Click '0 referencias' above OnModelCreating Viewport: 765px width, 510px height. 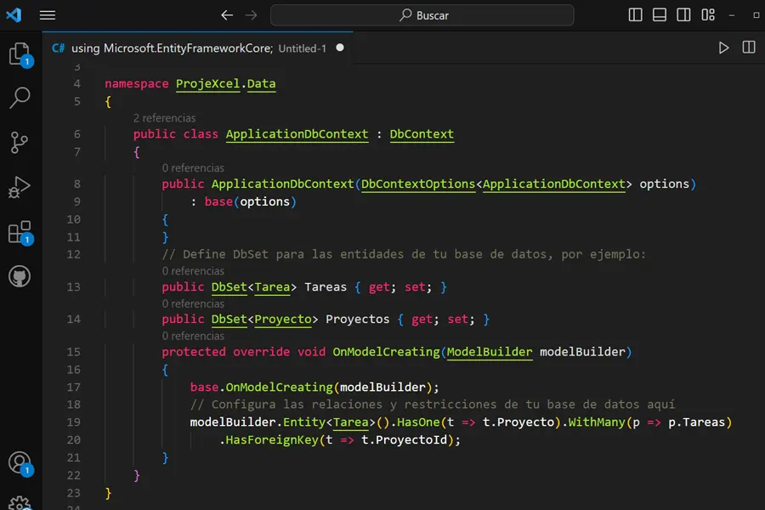pyautogui.click(x=193, y=336)
